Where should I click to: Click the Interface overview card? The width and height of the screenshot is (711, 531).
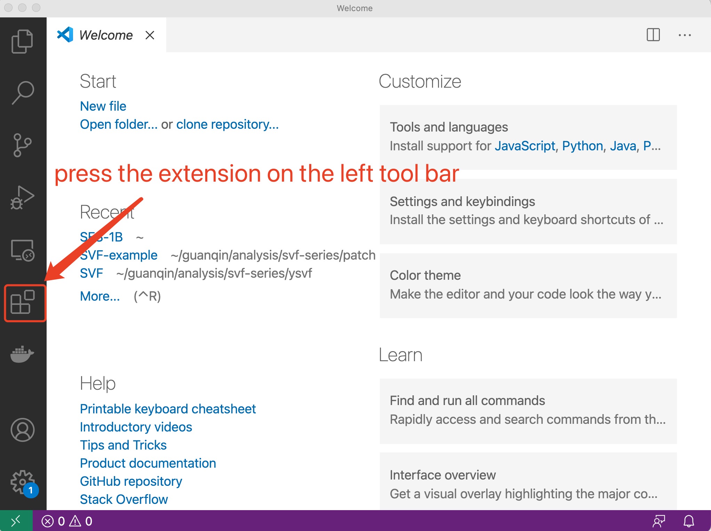[528, 482]
